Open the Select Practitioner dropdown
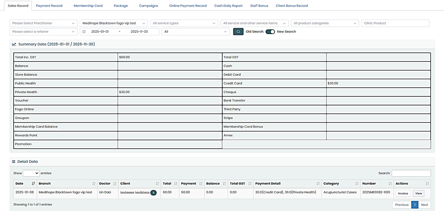The width and height of the screenshot is (444, 211). [x=43, y=23]
